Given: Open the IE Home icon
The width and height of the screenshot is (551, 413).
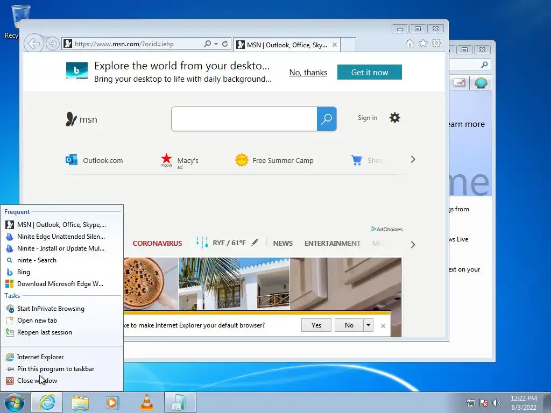Looking at the screenshot, I should (x=409, y=43).
